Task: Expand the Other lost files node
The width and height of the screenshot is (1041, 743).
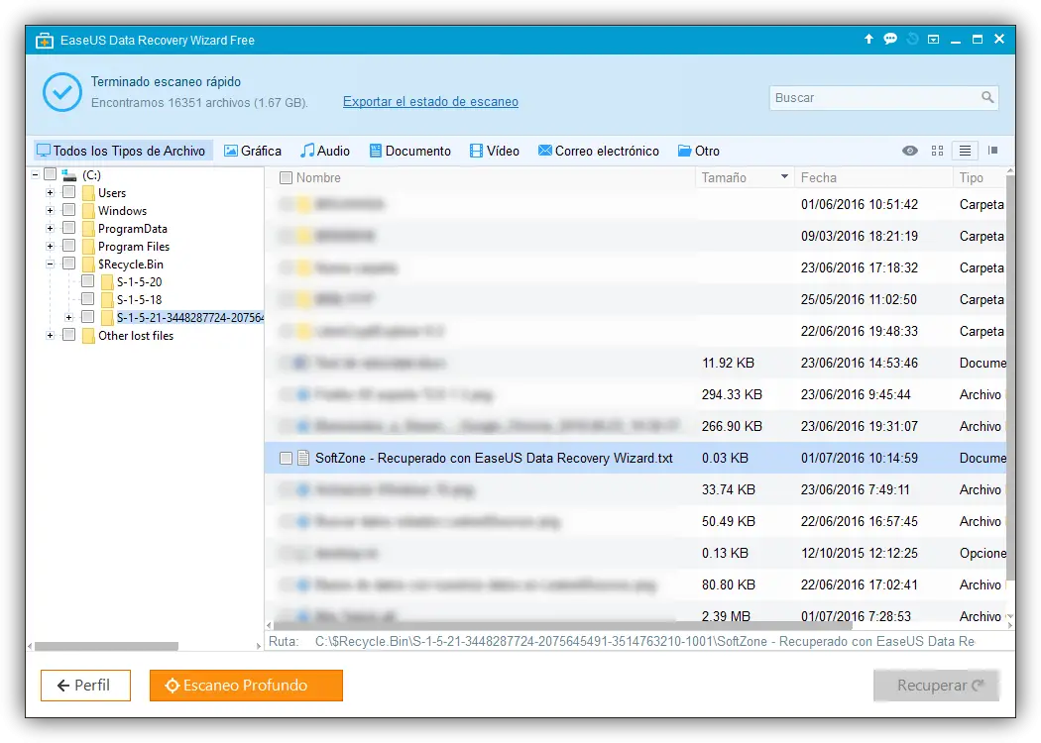Action: pos(50,336)
